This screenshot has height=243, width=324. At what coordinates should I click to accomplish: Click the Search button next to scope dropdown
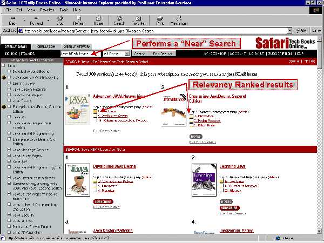[140, 53]
